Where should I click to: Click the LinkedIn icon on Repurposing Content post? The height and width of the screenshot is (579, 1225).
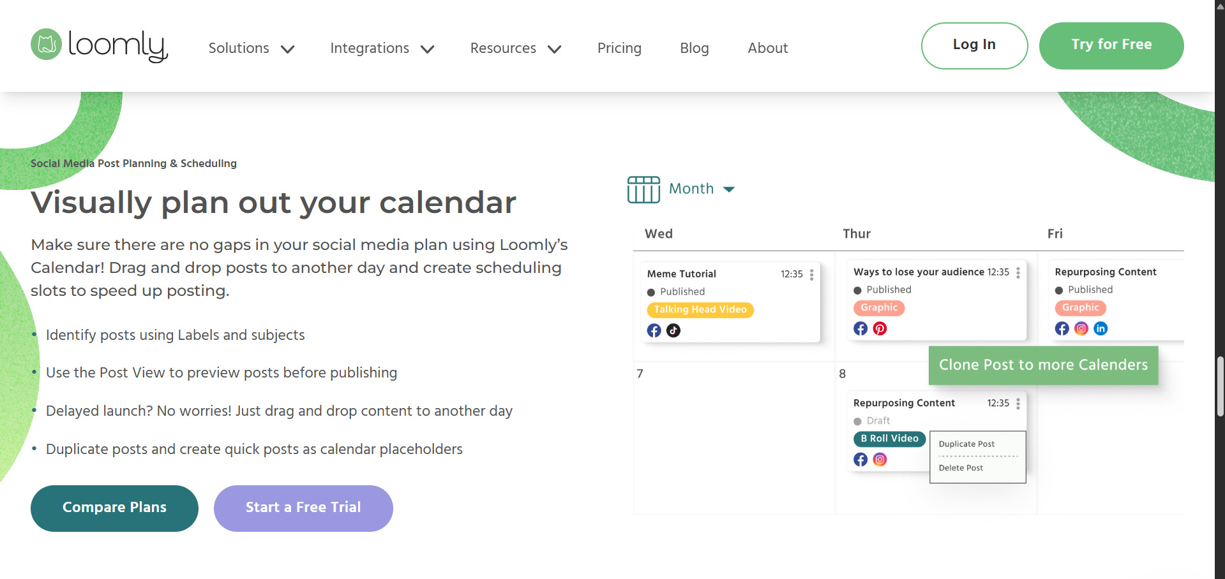1100,328
